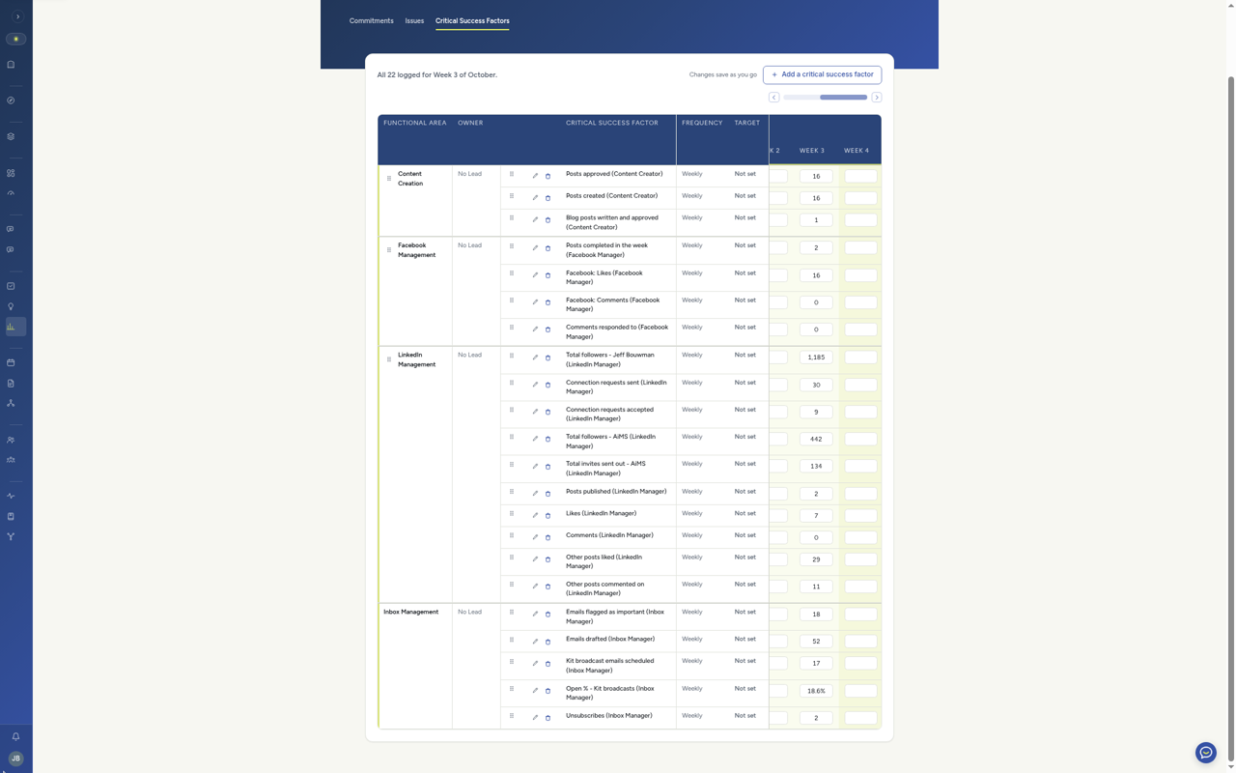Open the JB user avatar menu
The height and width of the screenshot is (773, 1236).
15,759
